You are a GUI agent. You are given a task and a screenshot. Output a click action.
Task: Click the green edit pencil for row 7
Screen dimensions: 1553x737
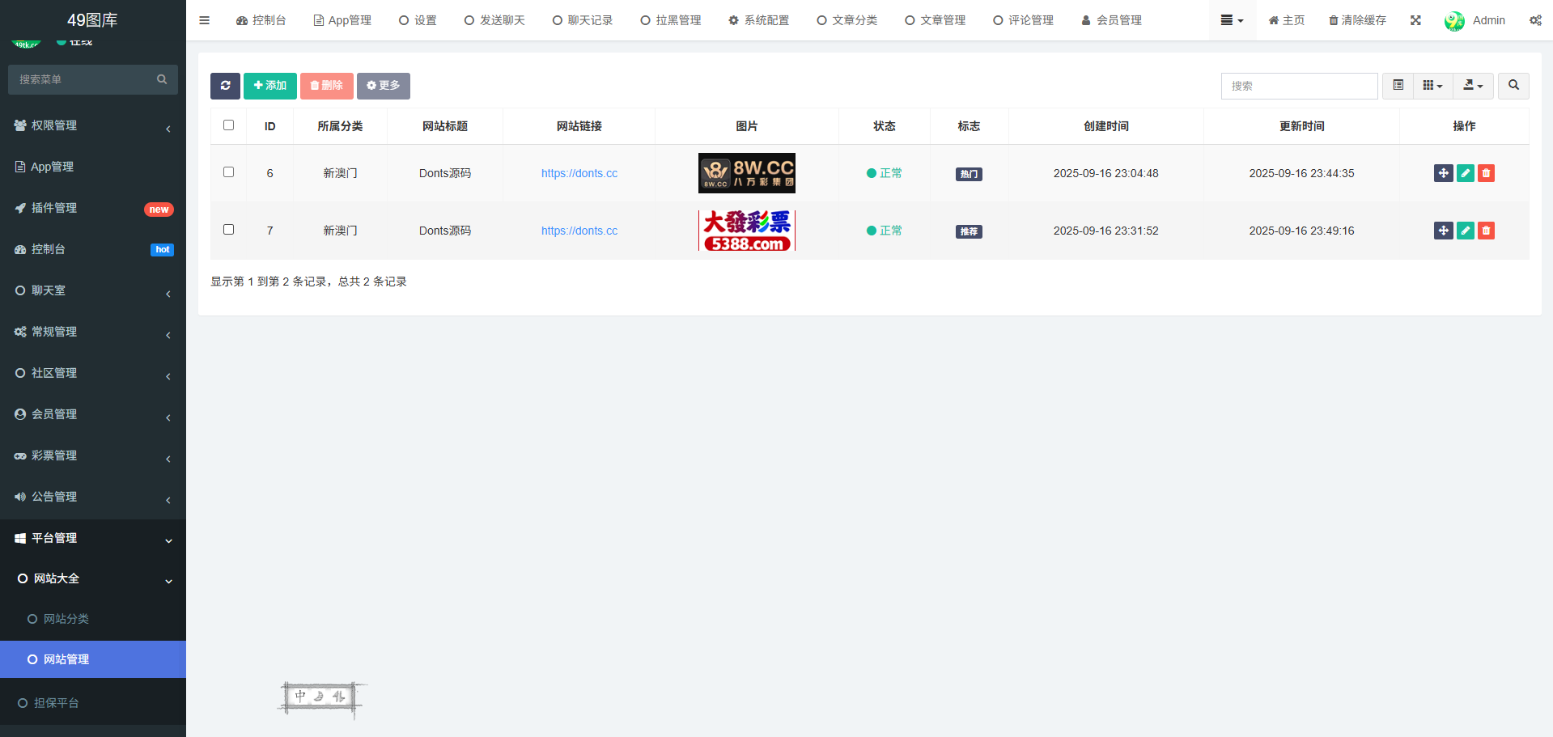click(1465, 231)
